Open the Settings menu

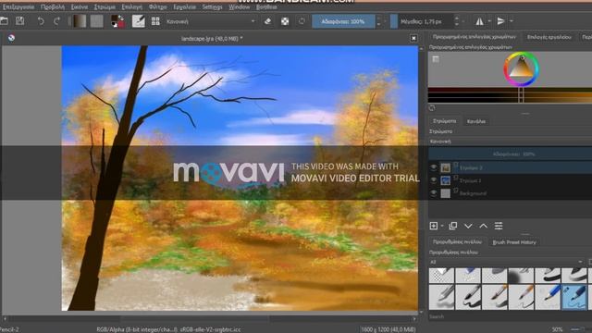click(212, 6)
